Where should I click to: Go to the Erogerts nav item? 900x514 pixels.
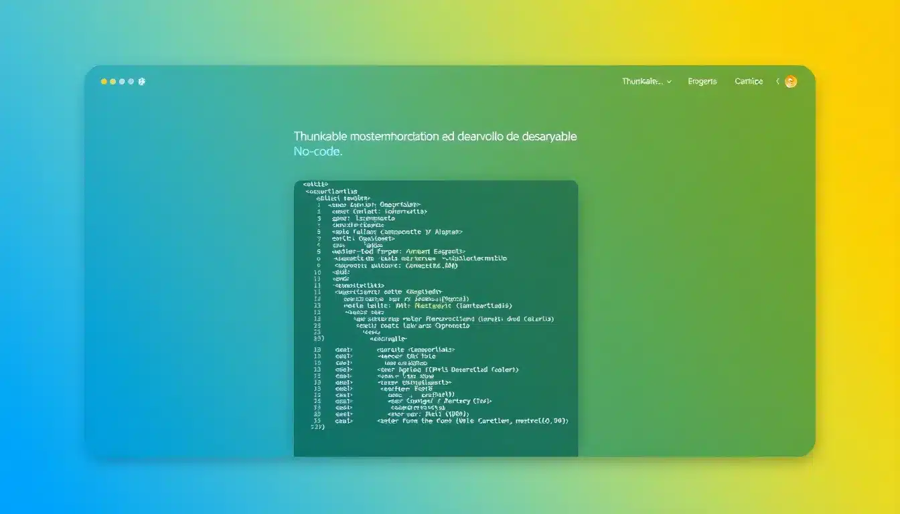(702, 82)
